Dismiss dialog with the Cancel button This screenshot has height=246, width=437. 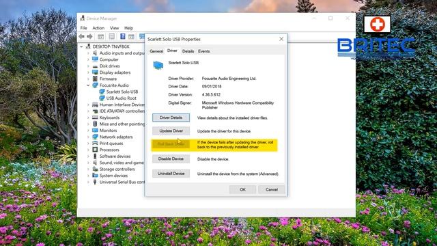point(272,189)
